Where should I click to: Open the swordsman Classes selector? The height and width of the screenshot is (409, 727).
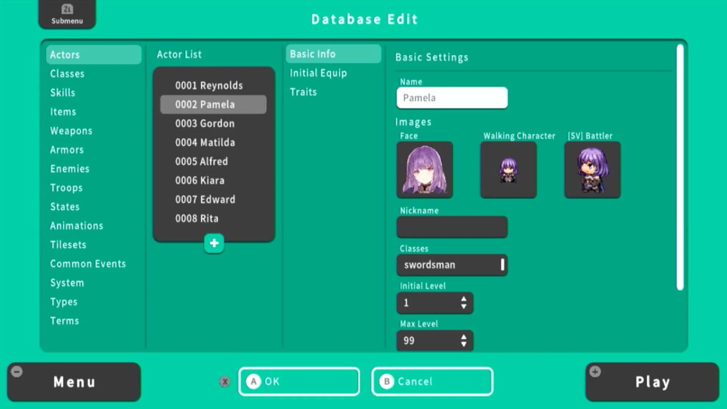(452, 265)
